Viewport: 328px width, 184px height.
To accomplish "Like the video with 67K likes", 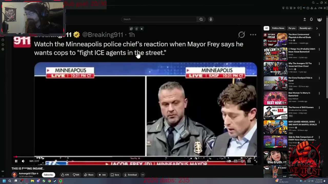I will [x=65, y=175].
